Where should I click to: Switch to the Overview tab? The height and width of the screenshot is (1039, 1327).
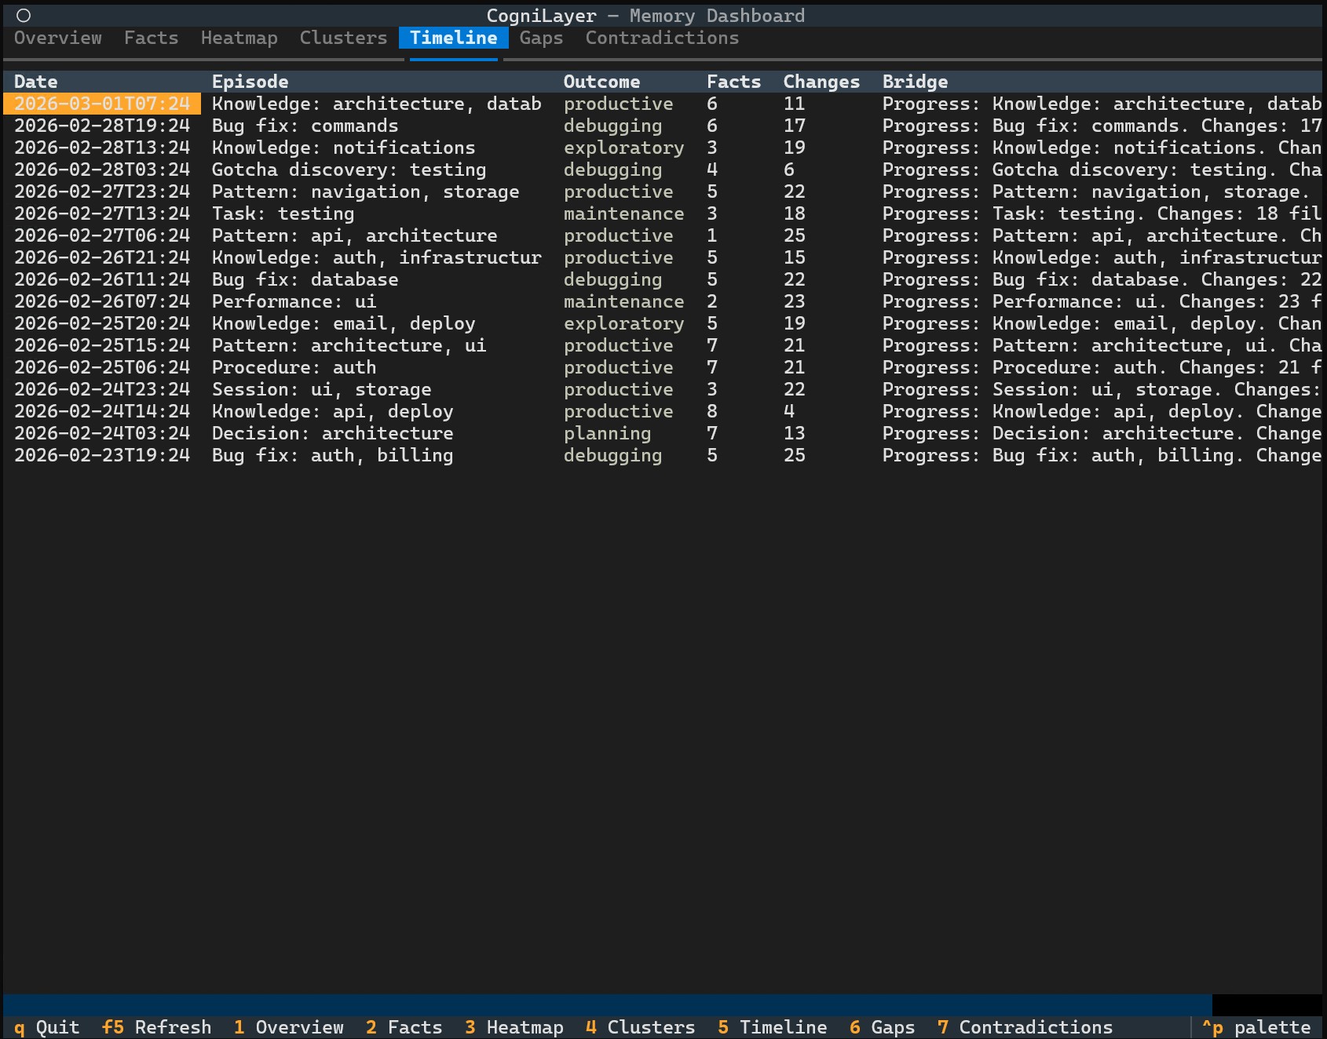click(58, 38)
